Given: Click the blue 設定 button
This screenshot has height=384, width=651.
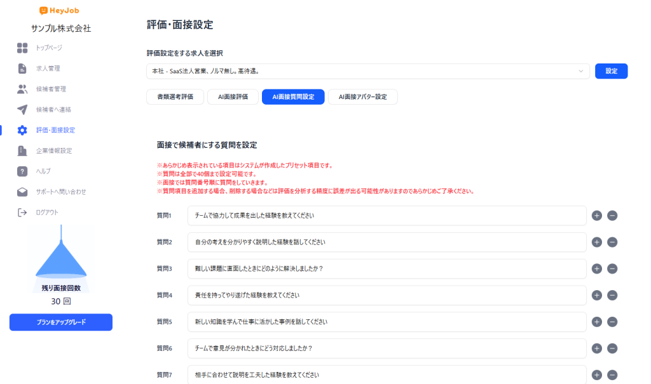Looking at the screenshot, I should pyautogui.click(x=611, y=71).
